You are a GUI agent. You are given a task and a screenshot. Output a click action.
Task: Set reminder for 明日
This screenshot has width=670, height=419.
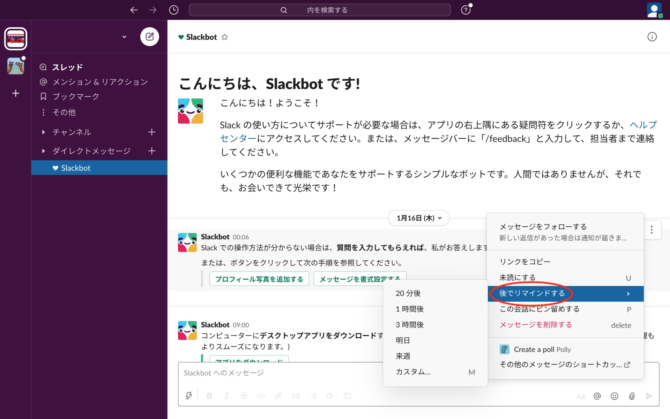(x=435, y=340)
